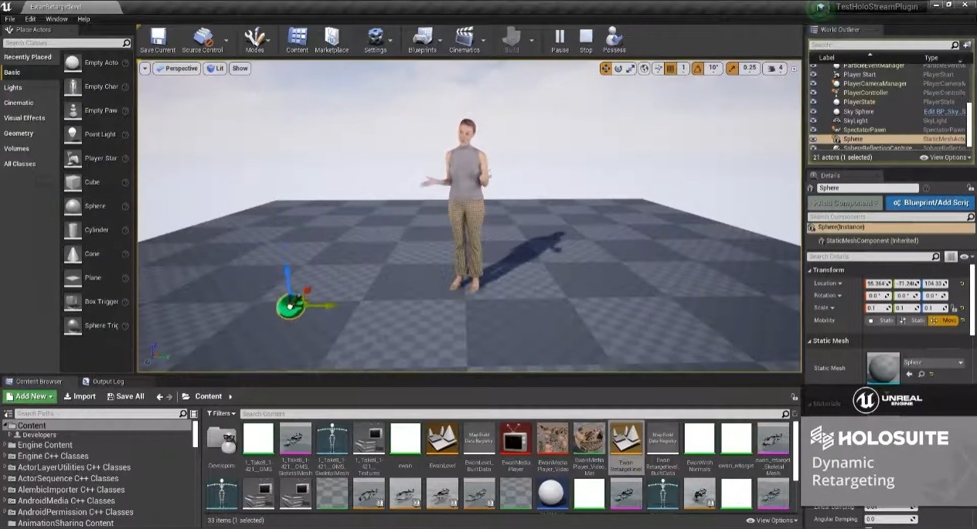Open the Marketplace from the toolbar
977x529 pixels.
point(332,37)
